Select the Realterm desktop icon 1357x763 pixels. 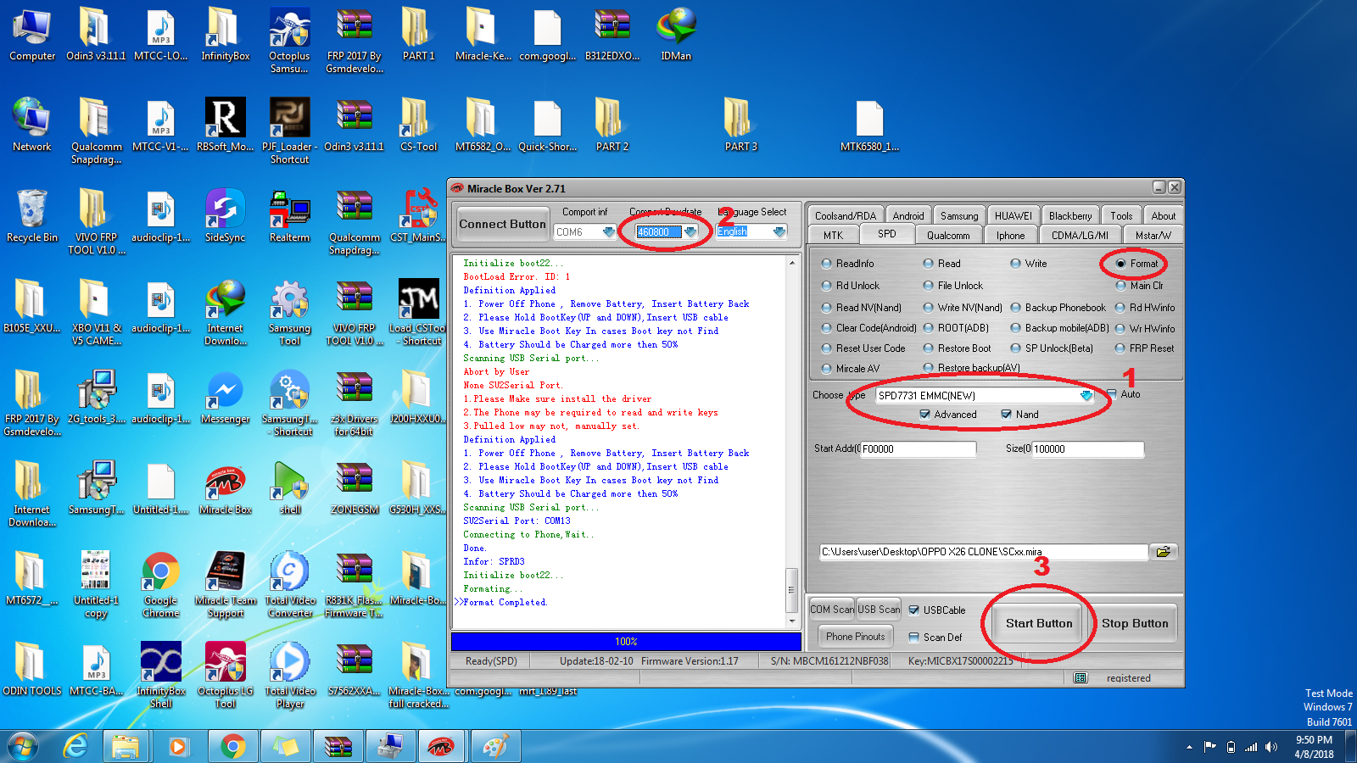(x=290, y=216)
